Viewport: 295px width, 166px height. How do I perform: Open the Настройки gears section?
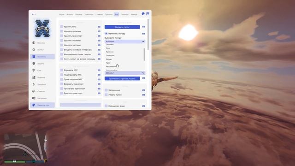click(x=42, y=98)
